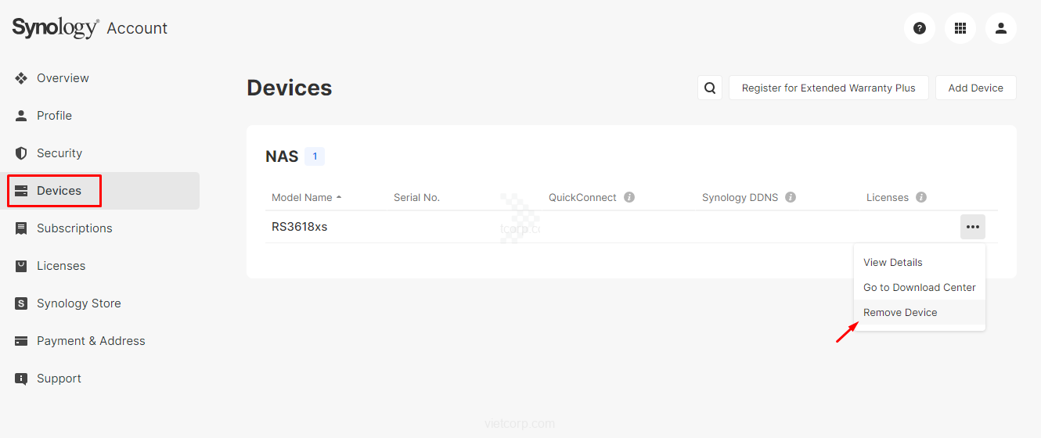Click the Licenses column info icon
Viewport: 1041px width, 438px height.
921,198
